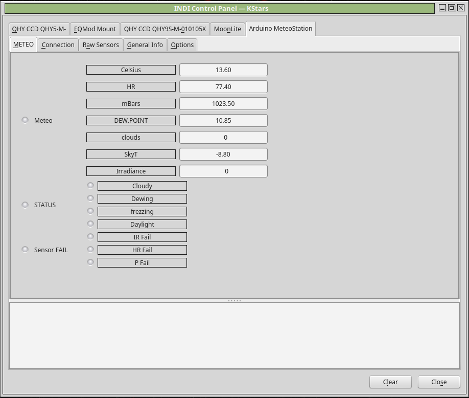The height and width of the screenshot is (398, 469).
Task: Click the P Fail status LED
Action: tap(90, 262)
